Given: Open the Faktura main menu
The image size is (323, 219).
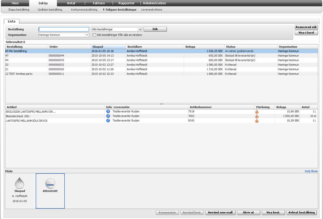Looking at the screenshot, I should point(99,3).
